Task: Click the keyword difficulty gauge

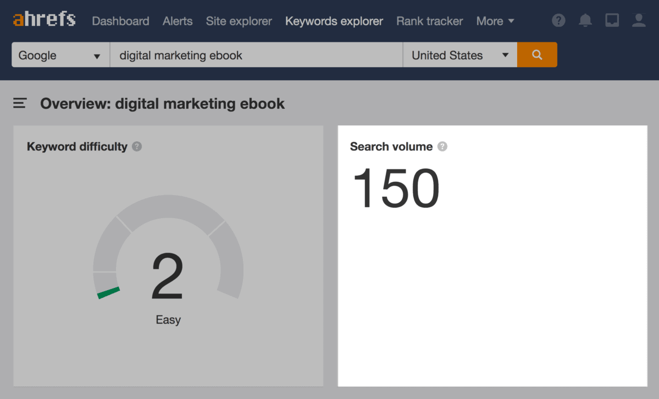Action: 168,247
